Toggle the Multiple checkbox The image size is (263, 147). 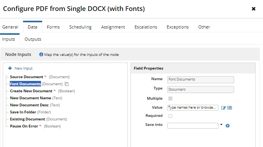click(x=170, y=99)
